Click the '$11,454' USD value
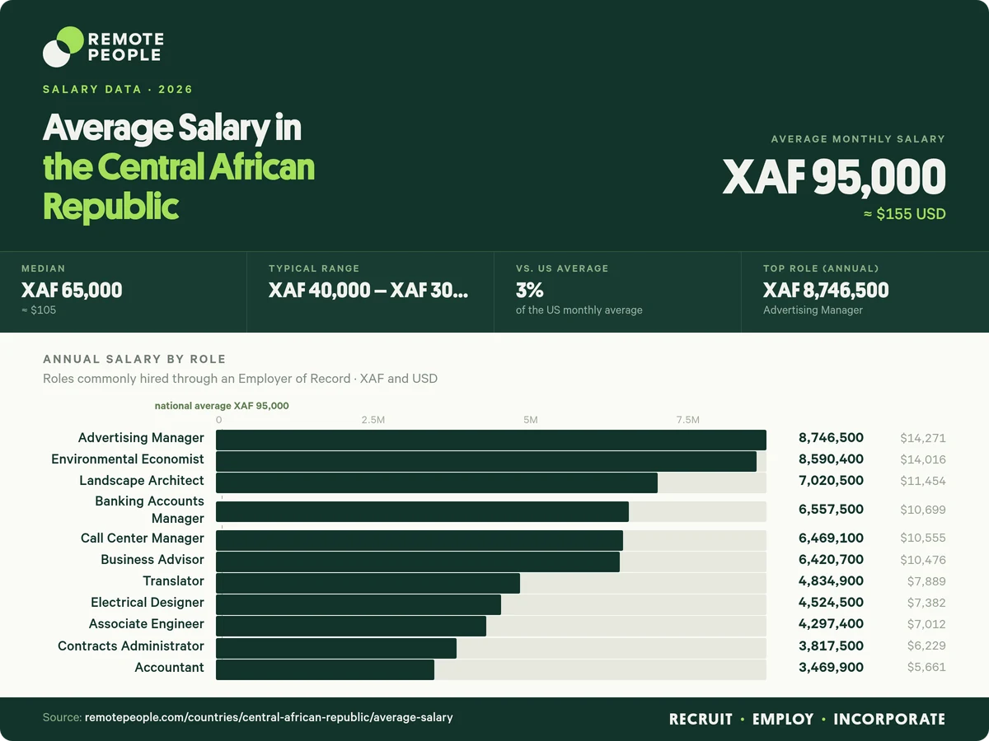This screenshot has height=741, width=989. coord(923,481)
